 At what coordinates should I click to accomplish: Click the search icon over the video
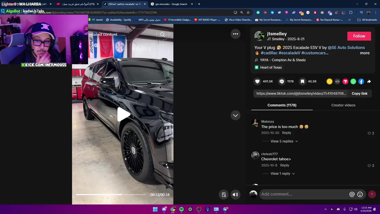tap(162, 34)
